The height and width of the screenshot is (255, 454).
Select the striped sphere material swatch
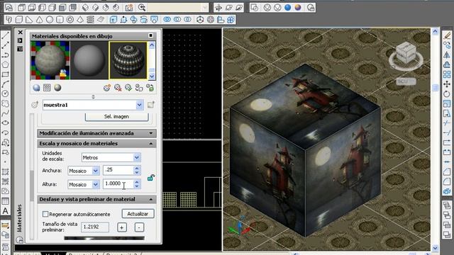coord(128,60)
